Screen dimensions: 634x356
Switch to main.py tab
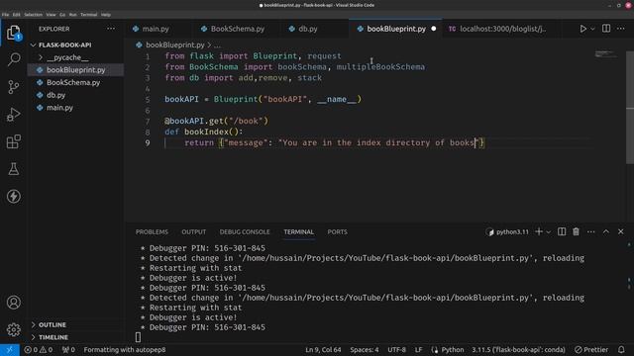tap(156, 29)
